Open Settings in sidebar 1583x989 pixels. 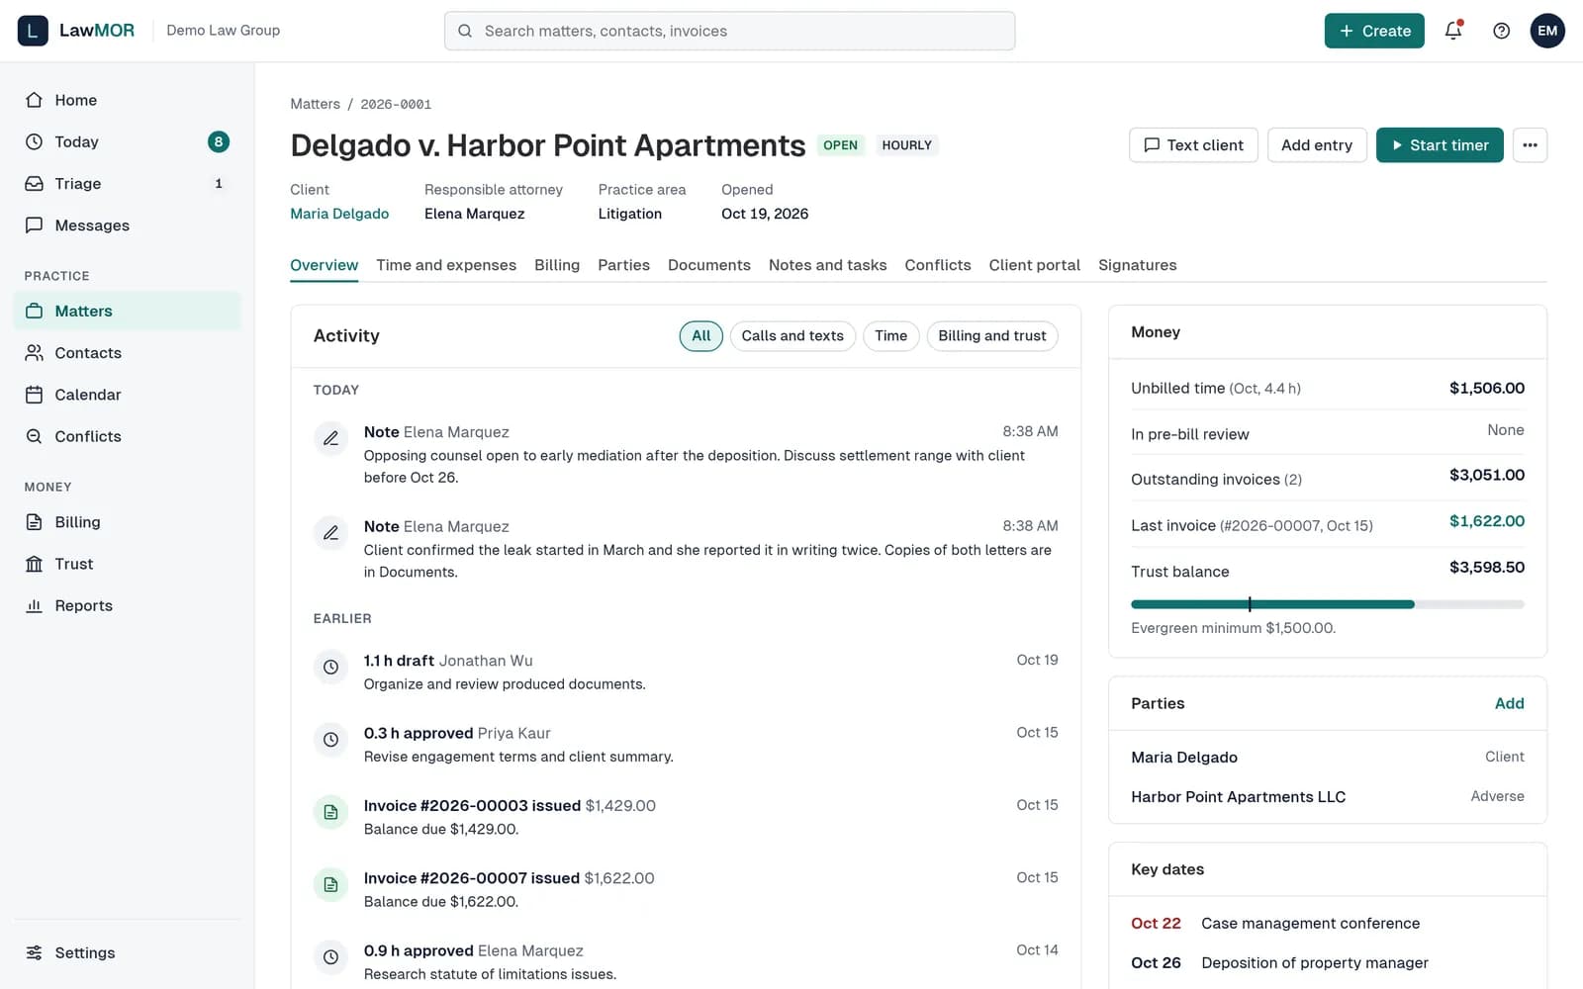click(x=127, y=952)
